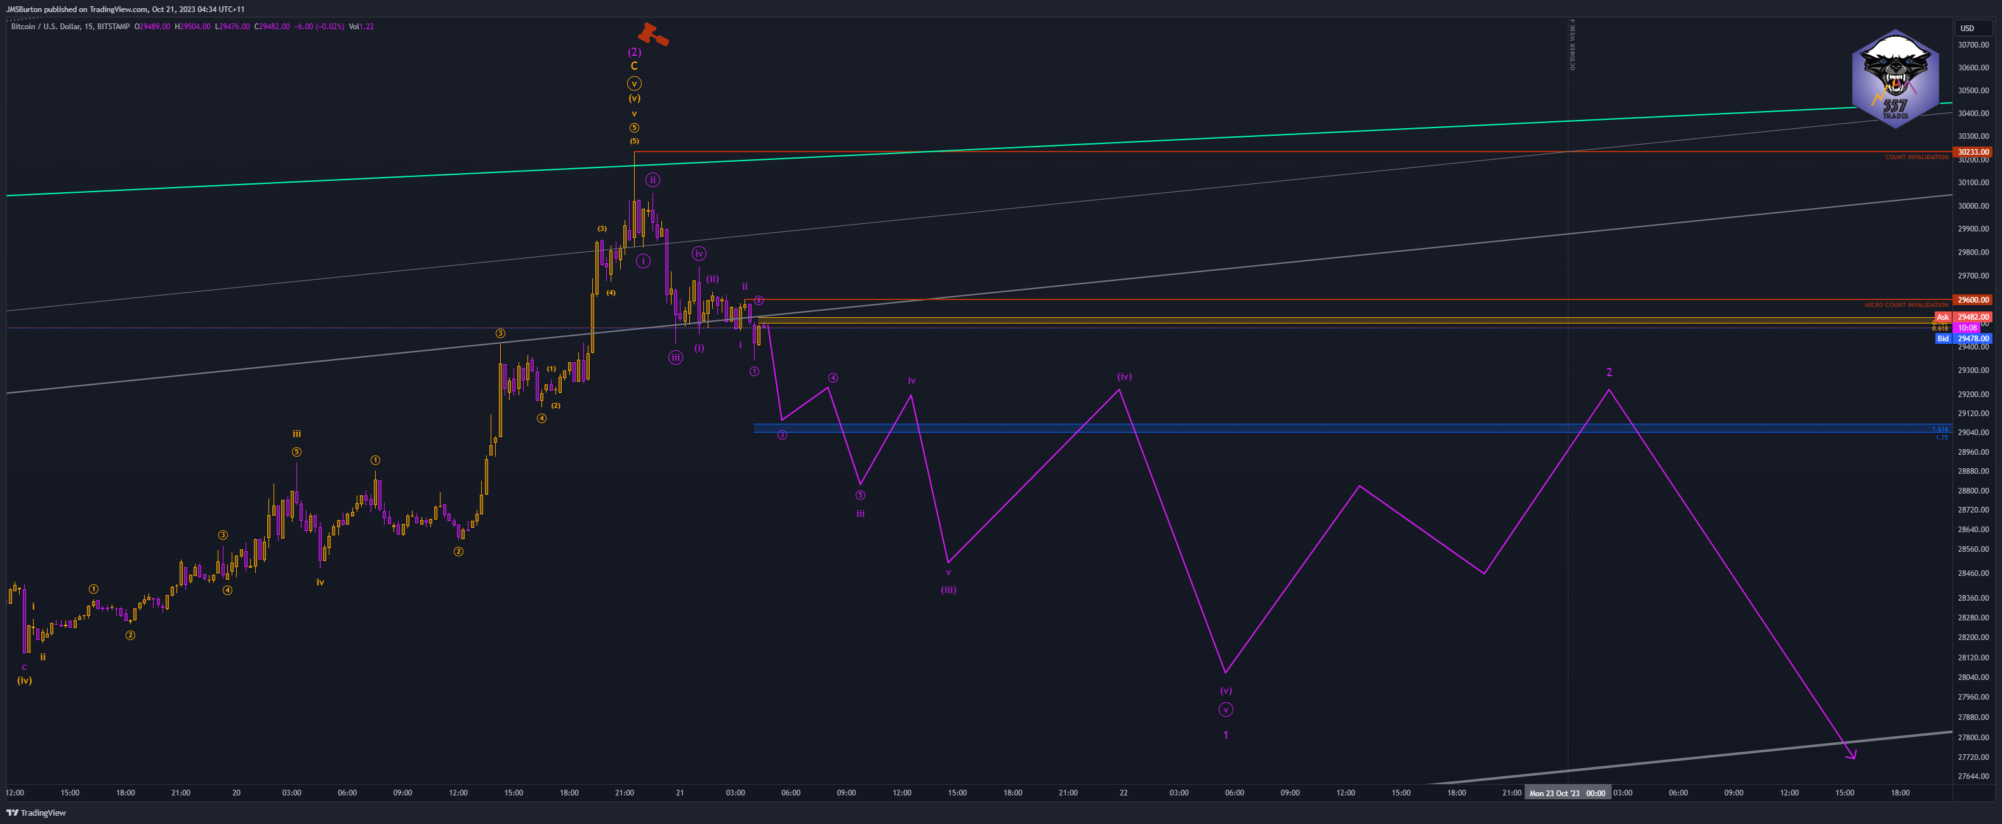
Task: Click the red hammer icon above wave (2)
Action: coord(653,34)
